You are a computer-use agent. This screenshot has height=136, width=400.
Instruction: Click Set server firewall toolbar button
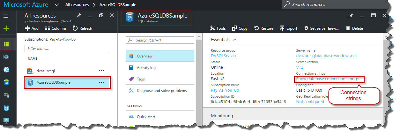tap(321, 28)
